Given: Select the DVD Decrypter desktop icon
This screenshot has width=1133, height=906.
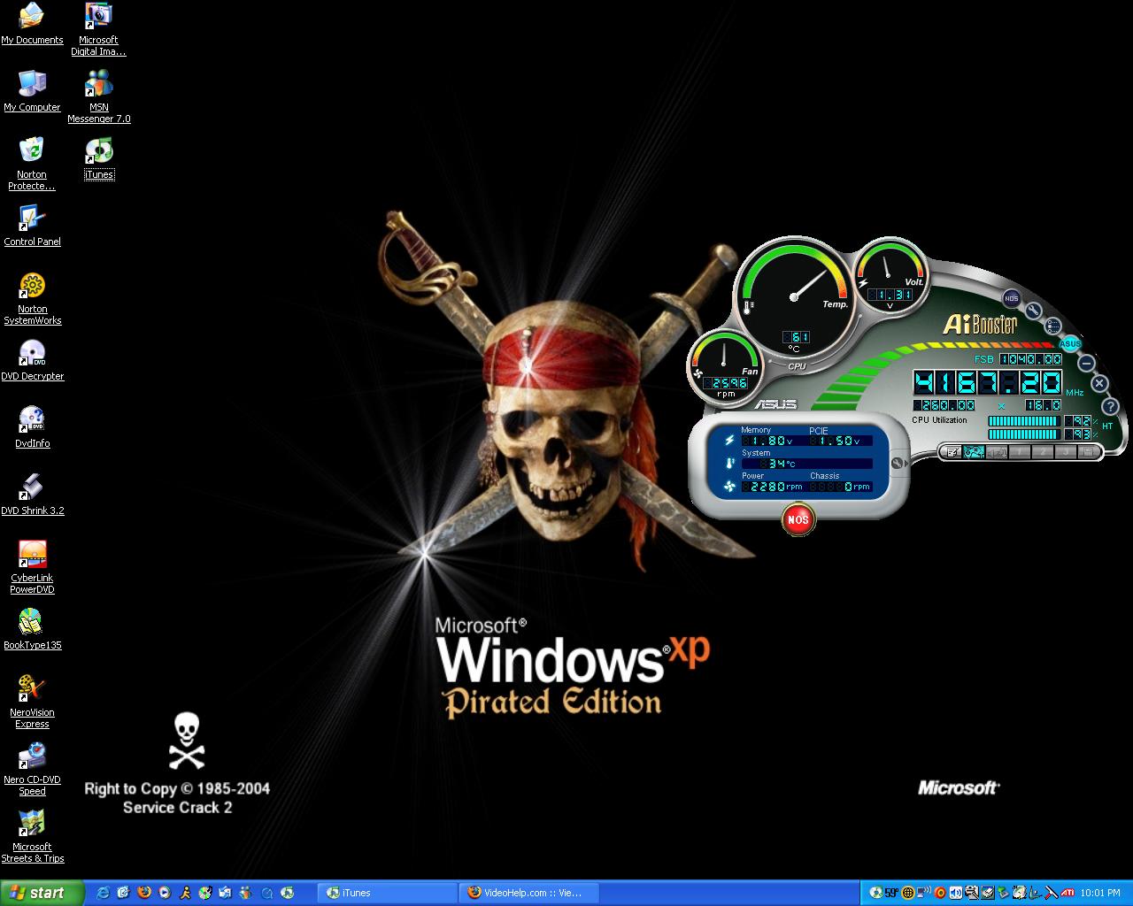Looking at the screenshot, I should pyautogui.click(x=32, y=360).
